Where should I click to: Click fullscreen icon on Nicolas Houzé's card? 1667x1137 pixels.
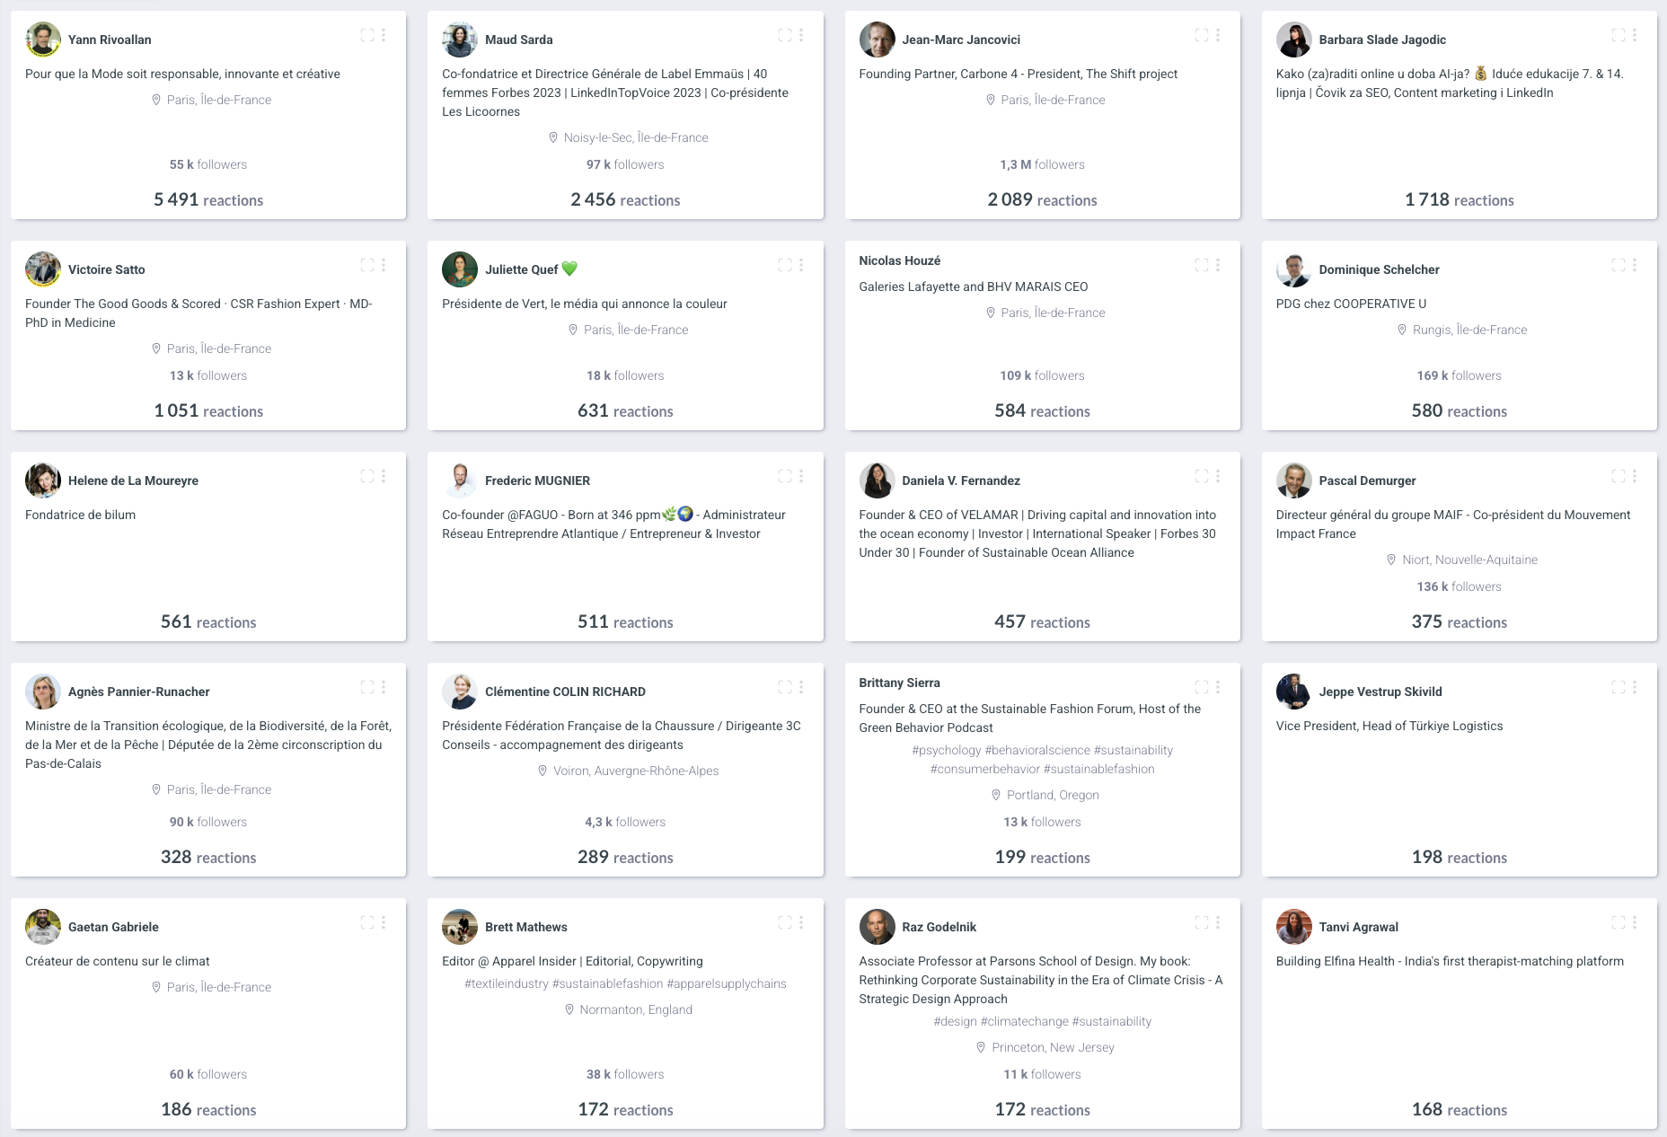(1202, 265)
